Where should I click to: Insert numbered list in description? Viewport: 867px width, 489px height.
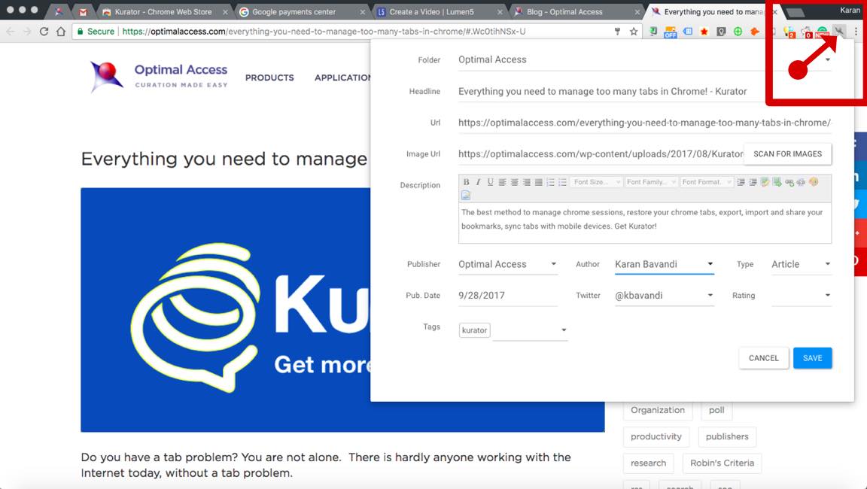(551, 182)
